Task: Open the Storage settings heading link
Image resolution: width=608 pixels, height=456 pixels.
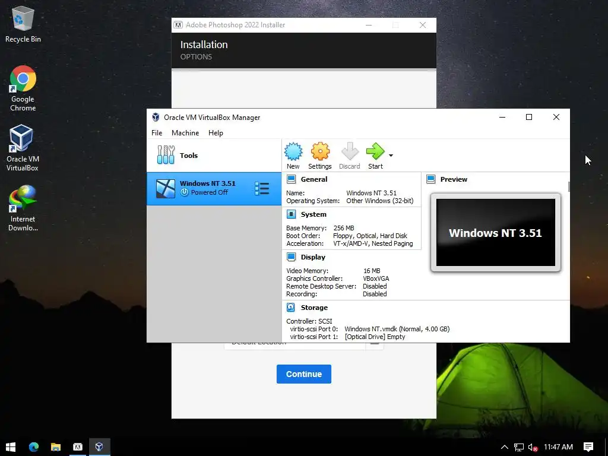Action: click(314, 308)
